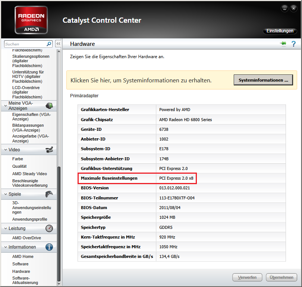Click the VGA monitor icon beside Meine VGA-Anzeigen

[x=49, y=106]
